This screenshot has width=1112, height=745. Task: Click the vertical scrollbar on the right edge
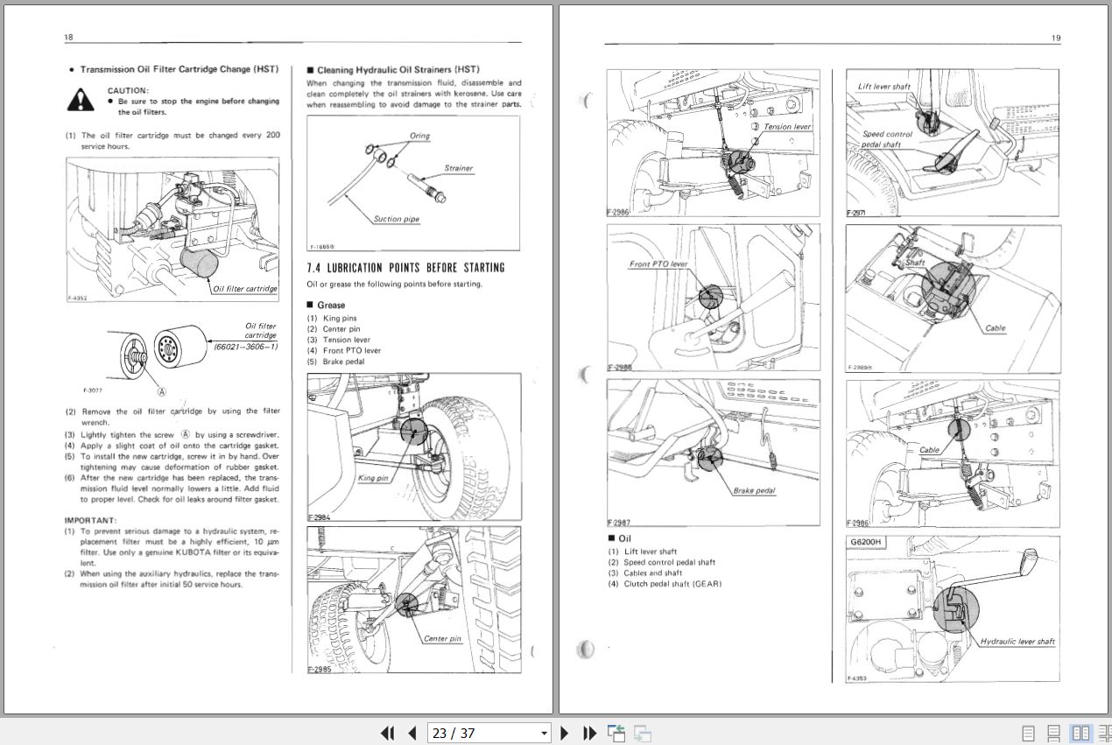coord(1107,350)
